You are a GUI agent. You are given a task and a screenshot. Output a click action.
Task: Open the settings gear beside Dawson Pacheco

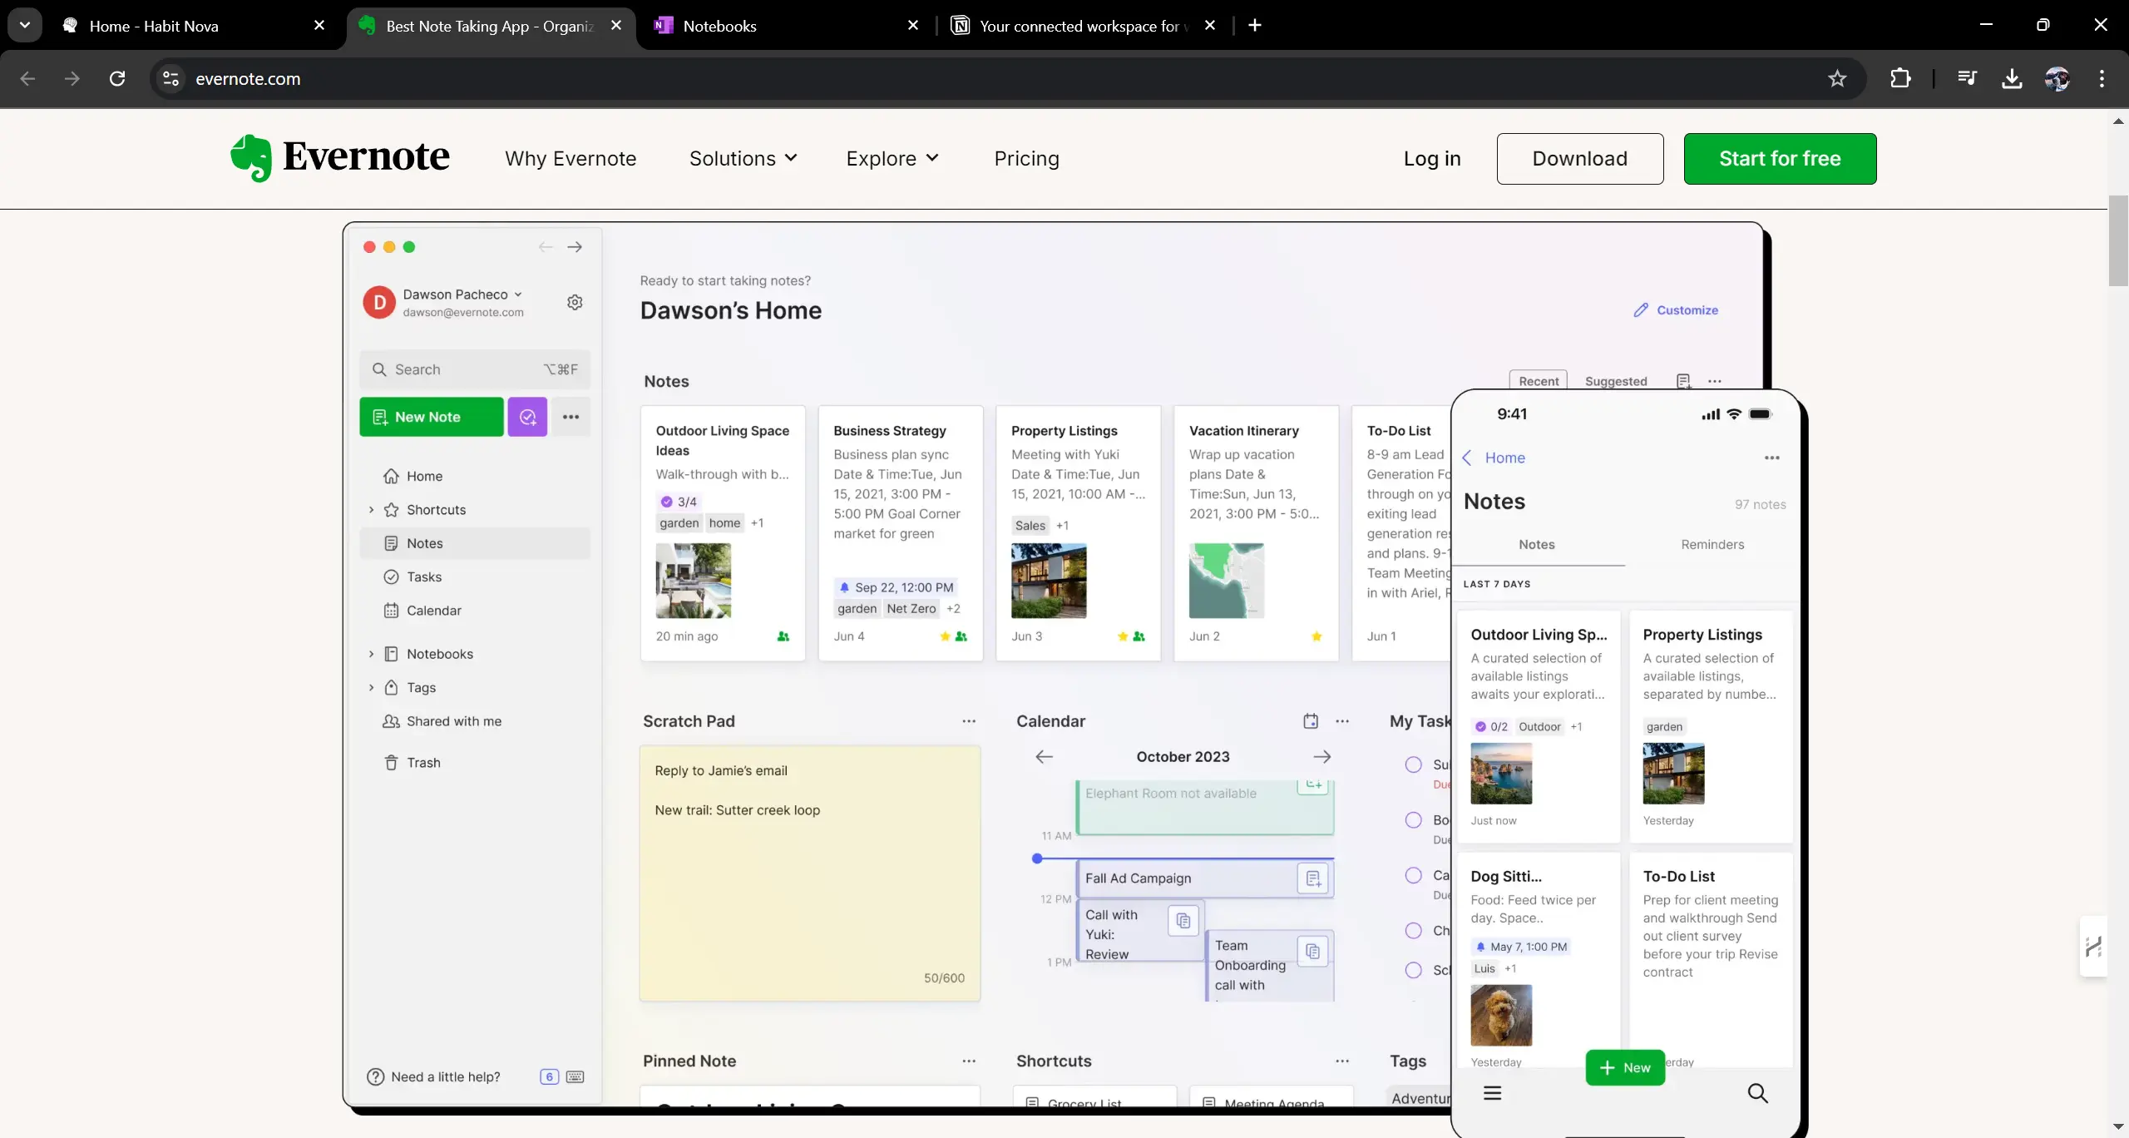coord(575,302)
